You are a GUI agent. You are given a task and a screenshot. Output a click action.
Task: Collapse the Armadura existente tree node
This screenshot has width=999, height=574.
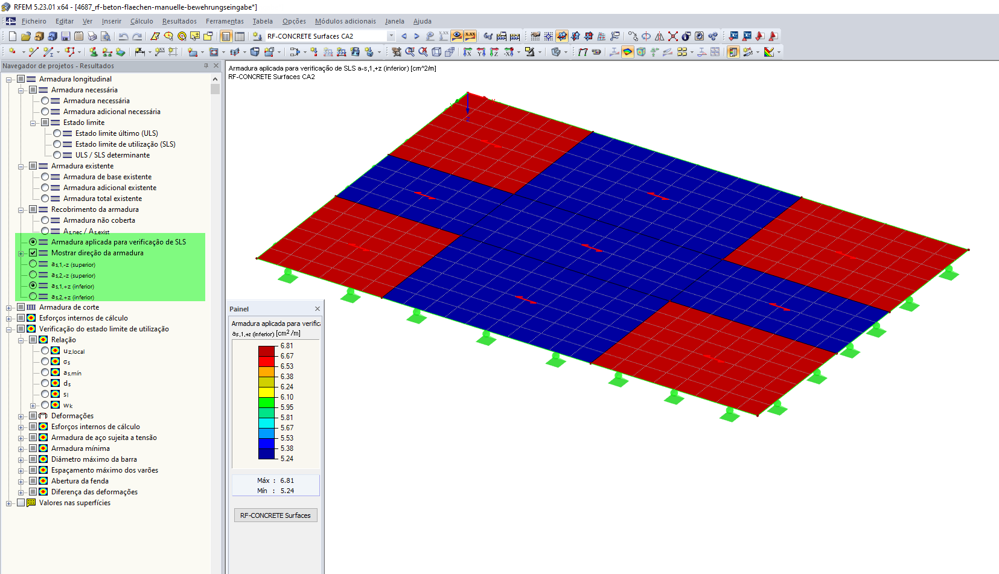click(21, 166)
